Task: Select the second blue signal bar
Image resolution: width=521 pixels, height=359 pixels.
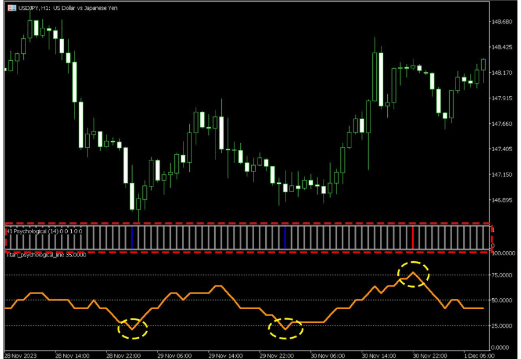Action: 285,237
